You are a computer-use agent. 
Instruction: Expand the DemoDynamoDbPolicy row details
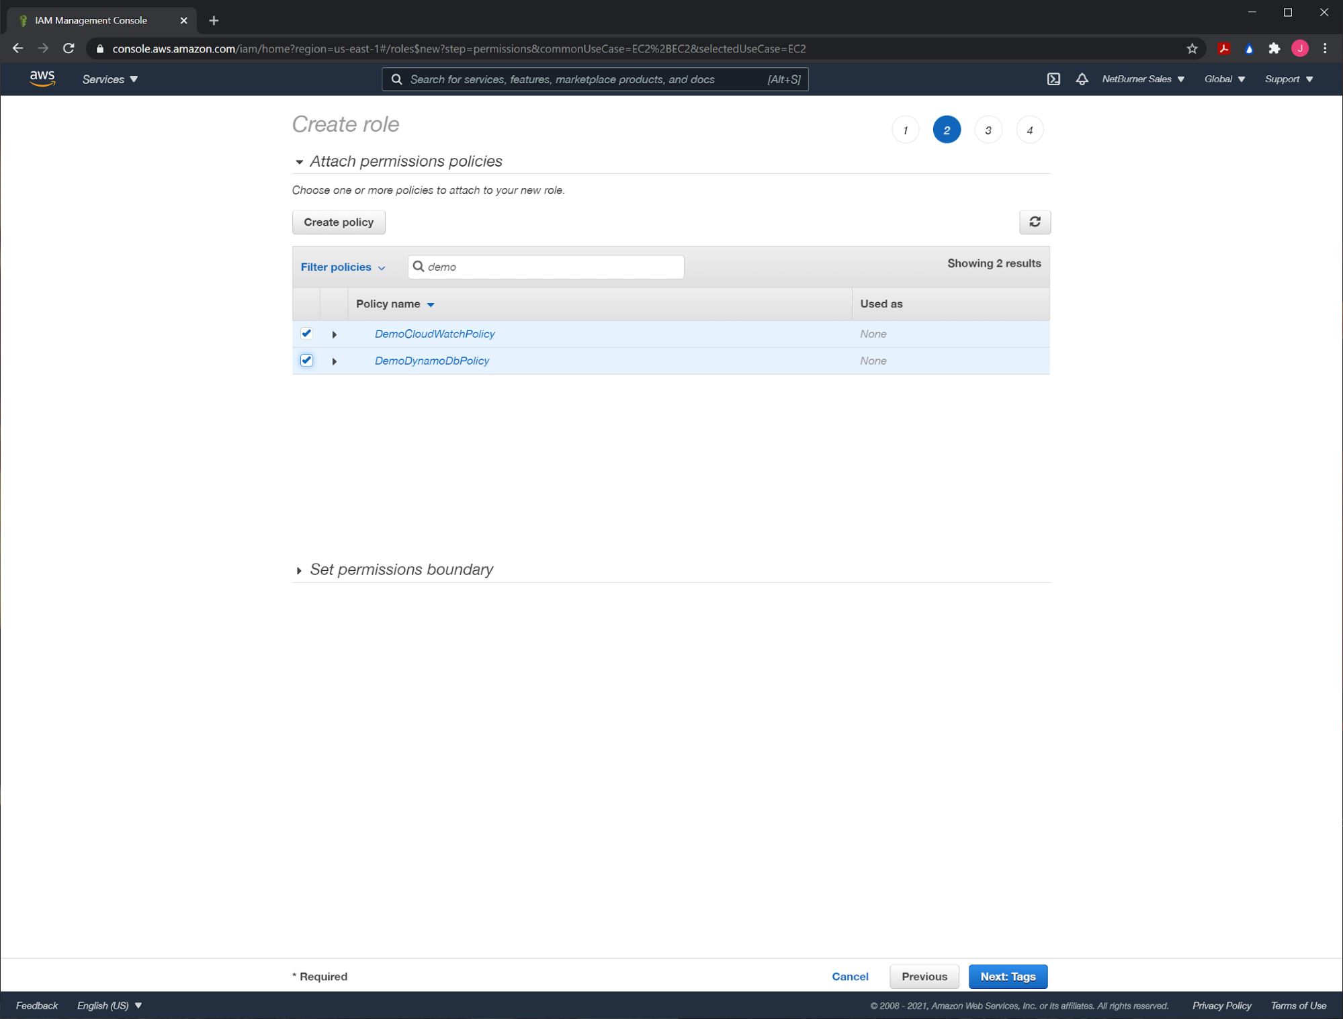click(334, 361)
